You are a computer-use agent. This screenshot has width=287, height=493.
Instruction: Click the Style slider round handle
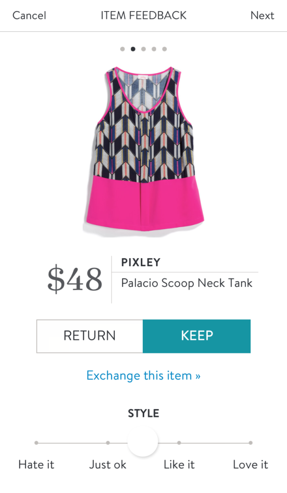pyautogui.click(x=143, y=441)
